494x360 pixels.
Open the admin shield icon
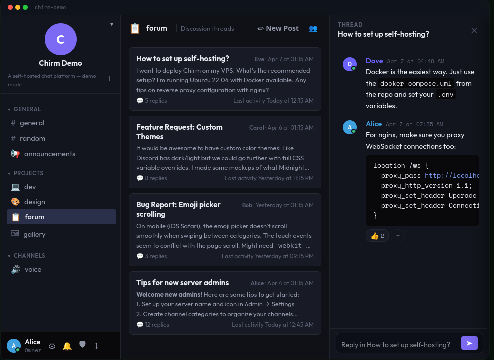pos(82,345)
